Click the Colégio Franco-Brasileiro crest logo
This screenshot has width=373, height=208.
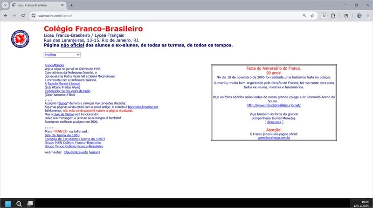[20, 39]
